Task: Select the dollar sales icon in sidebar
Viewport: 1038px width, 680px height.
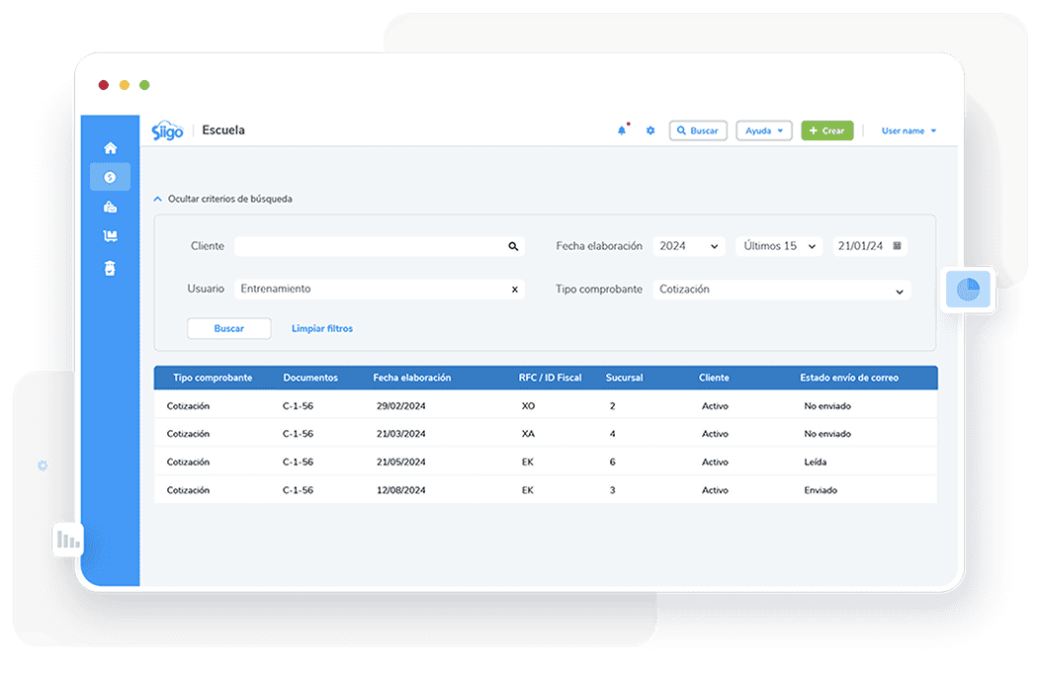Action: pos(110,177)
